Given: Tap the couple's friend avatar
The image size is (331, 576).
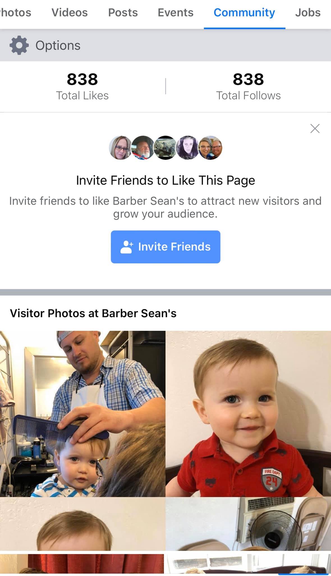Looking at the screenshot, I should click(210, 148).
